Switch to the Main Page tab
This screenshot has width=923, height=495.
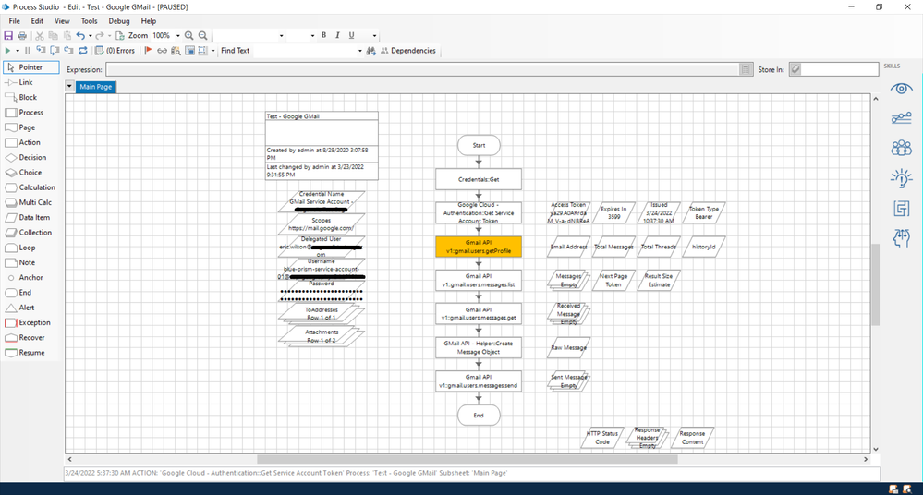click(96, 87)
